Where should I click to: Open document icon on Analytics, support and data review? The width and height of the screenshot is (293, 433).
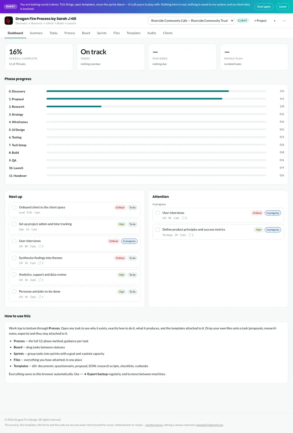(40, 280)
